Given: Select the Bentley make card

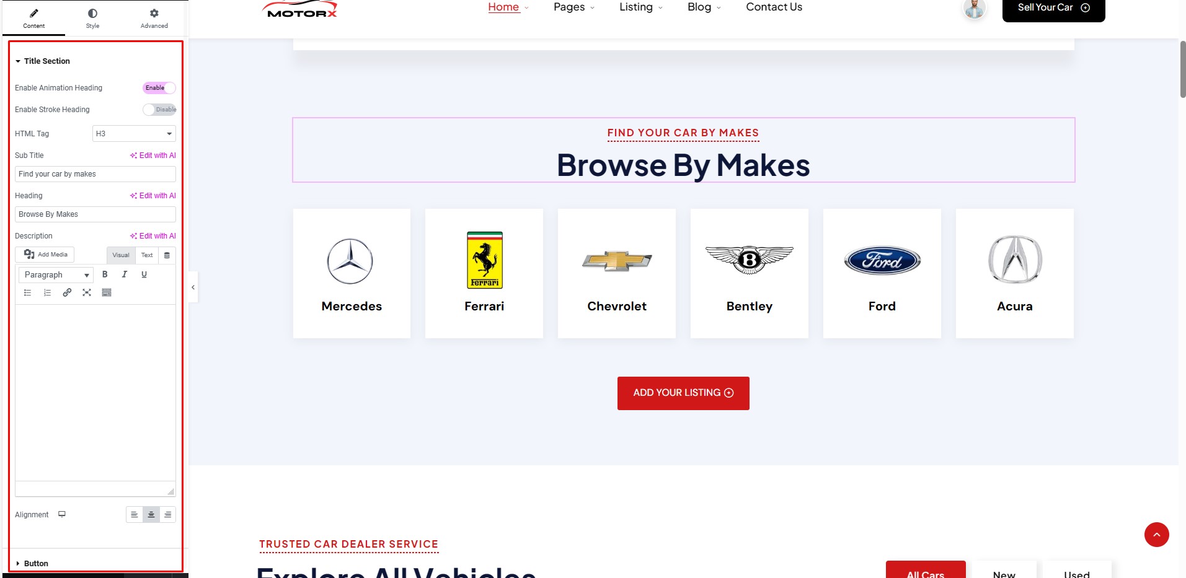Looking at the screenshot, I should [x=750, y=273].
